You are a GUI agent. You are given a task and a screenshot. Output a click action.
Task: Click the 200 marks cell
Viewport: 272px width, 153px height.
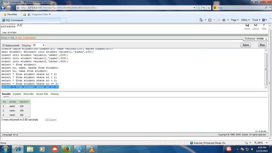pyautogui.click(x=22, y=106)
